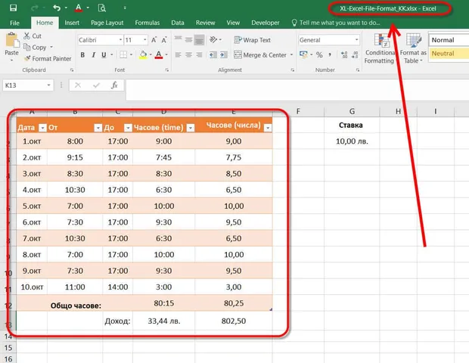Click the Save icon in quick access toolbar
The width and height of the screenshot is (469, 363).
[13, 8]
